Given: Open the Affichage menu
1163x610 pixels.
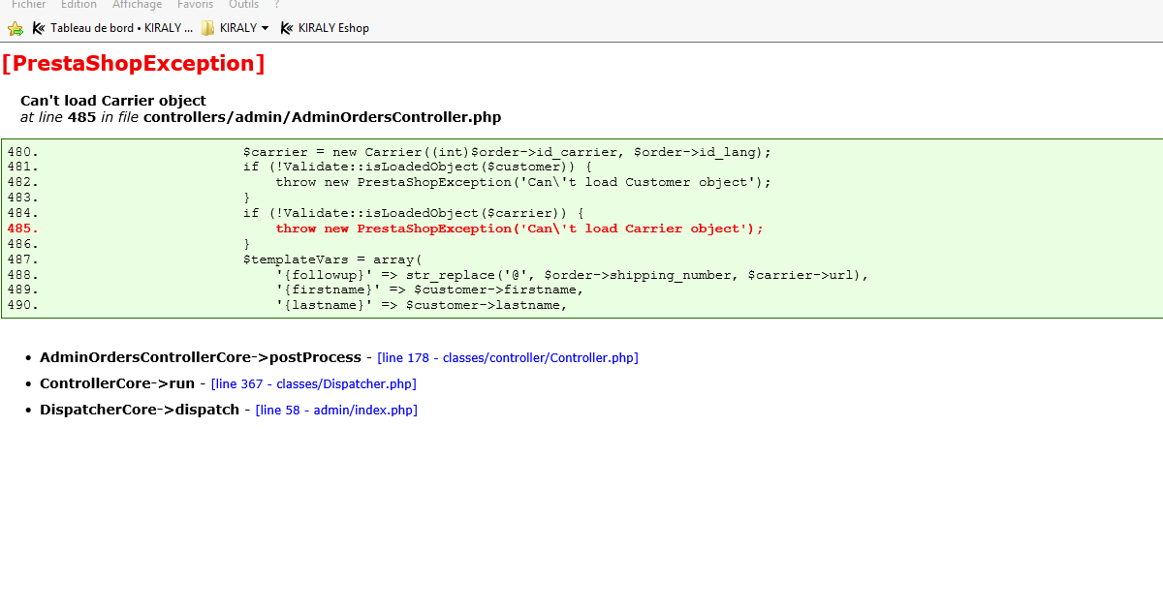Looking at the screenshot, I should (x=137, y=5).
